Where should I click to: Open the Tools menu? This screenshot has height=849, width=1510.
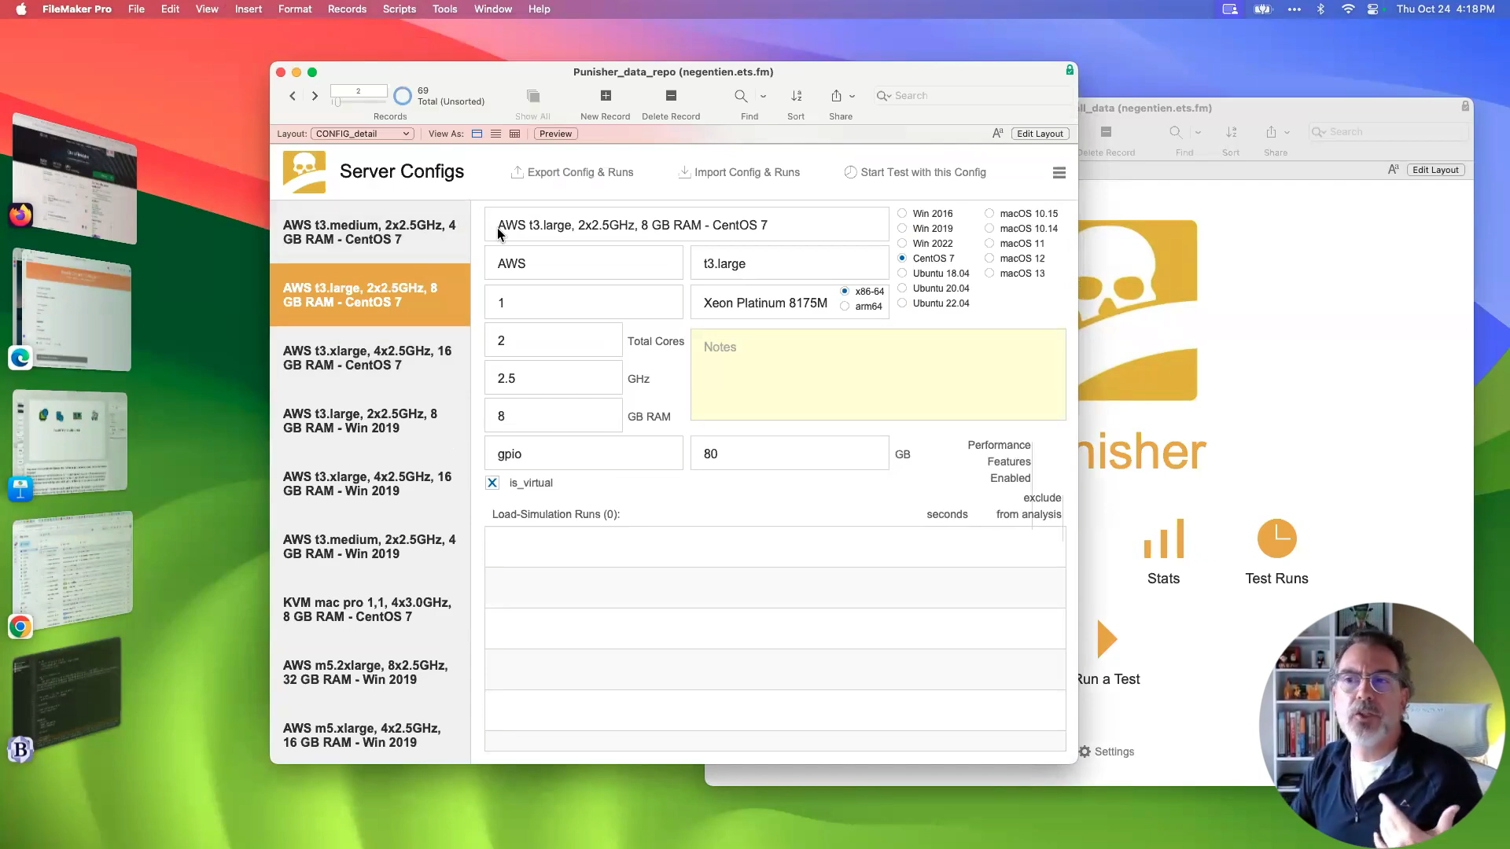click(x=444, y=9)
